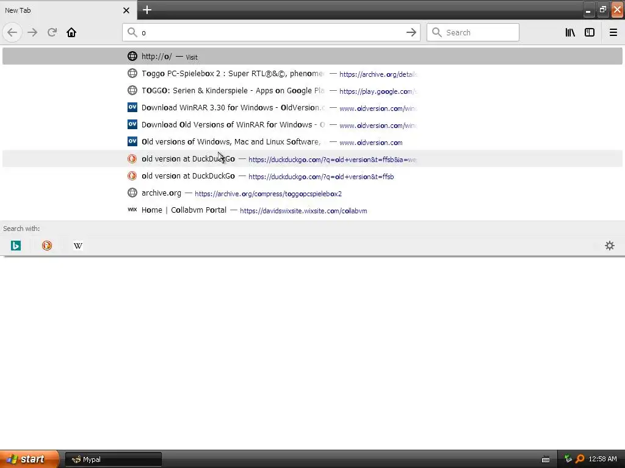The height and width of the screenshot is (468, 625).
Task: Minimize the Mypal window
Action: click(588, 10)
